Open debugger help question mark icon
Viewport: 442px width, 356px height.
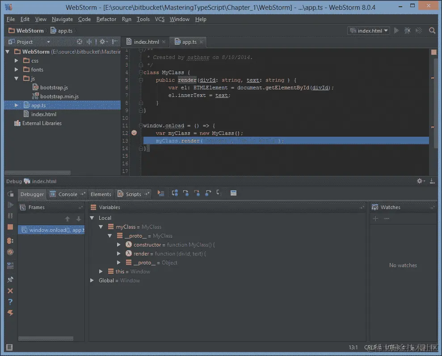pos(10,302)
